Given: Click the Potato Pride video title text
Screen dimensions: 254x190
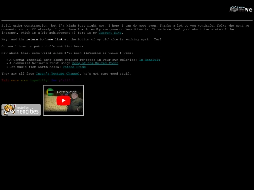Looking at the screenshot, I should [x=68, y=92].
